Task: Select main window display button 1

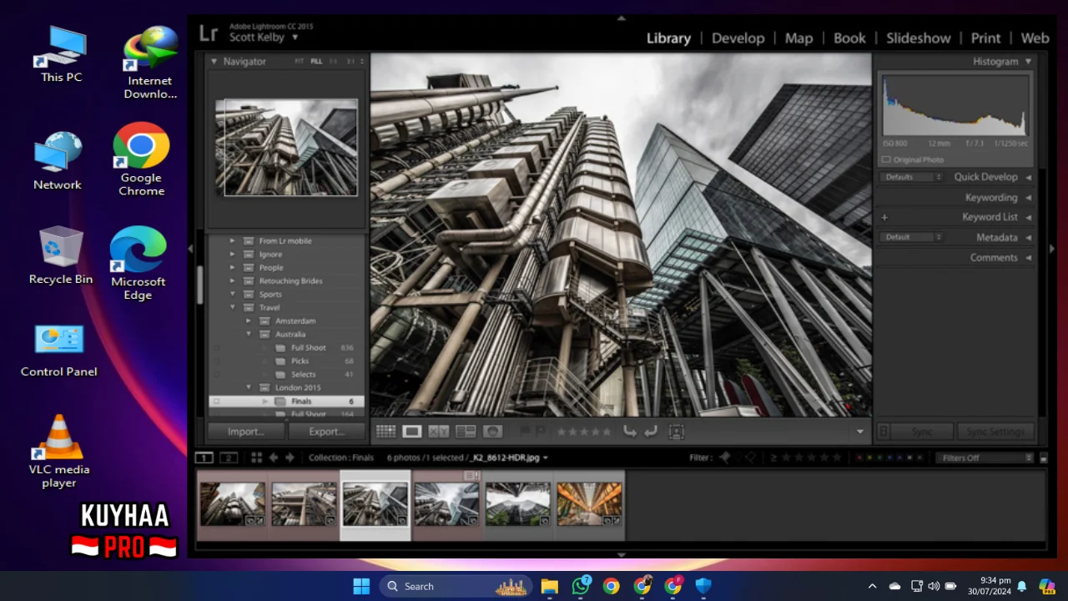Action: [204, 457]
